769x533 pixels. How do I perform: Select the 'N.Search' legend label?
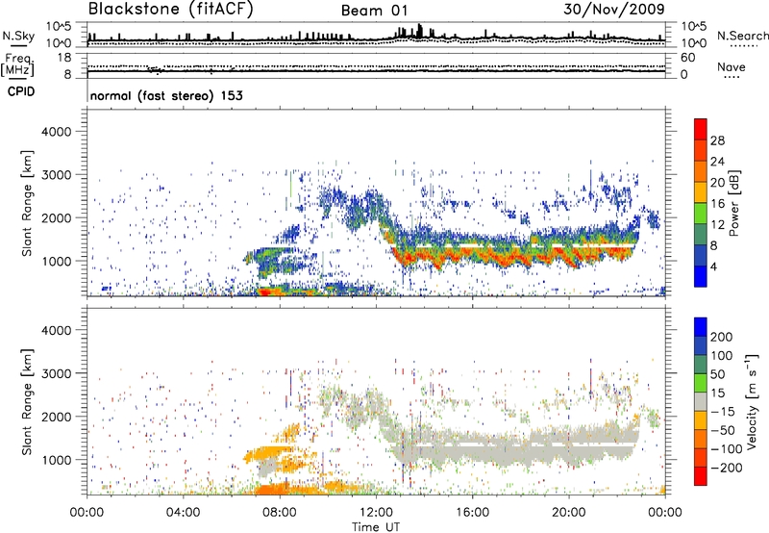[x=742, y=36]
